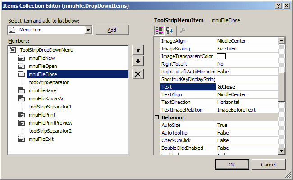Switch property grid to Alphabetical sort

pos(169,31)
